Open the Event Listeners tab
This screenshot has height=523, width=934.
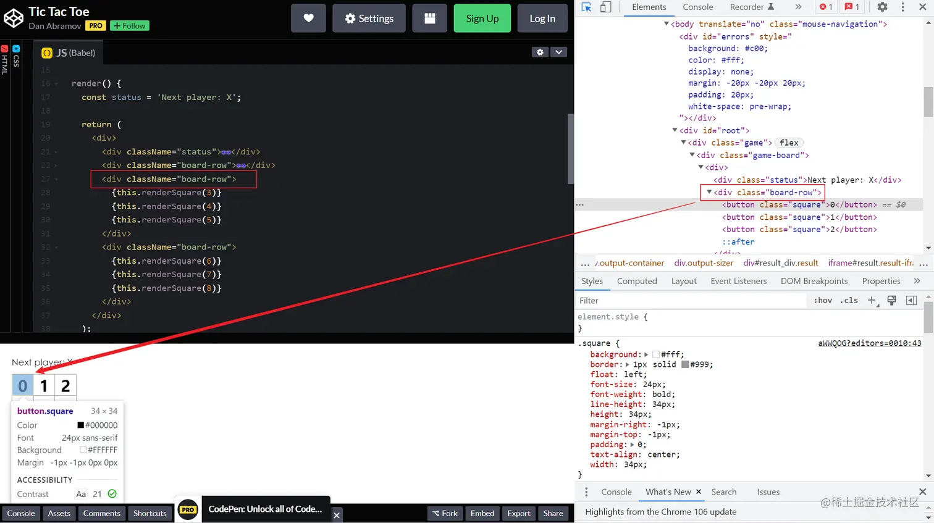click(x=739, y=281)
